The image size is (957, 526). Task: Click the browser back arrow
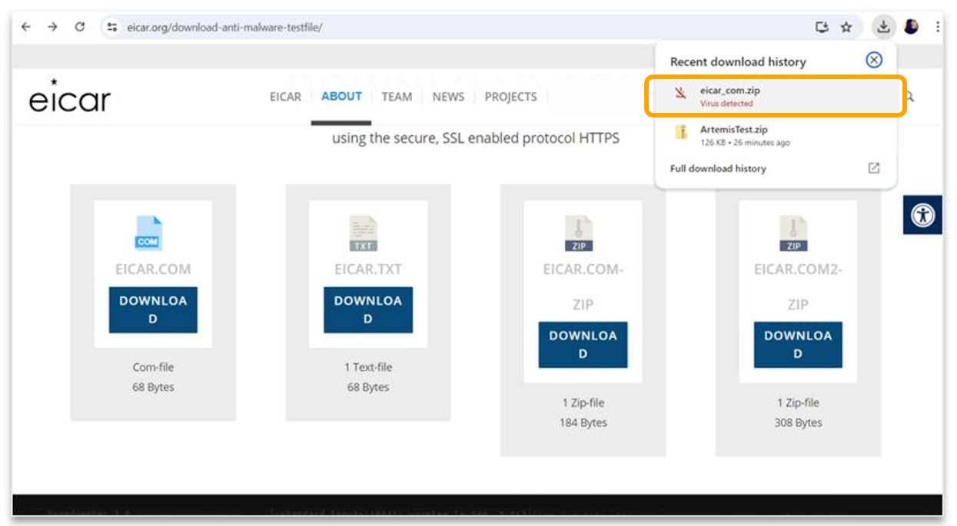pos(26,27)
